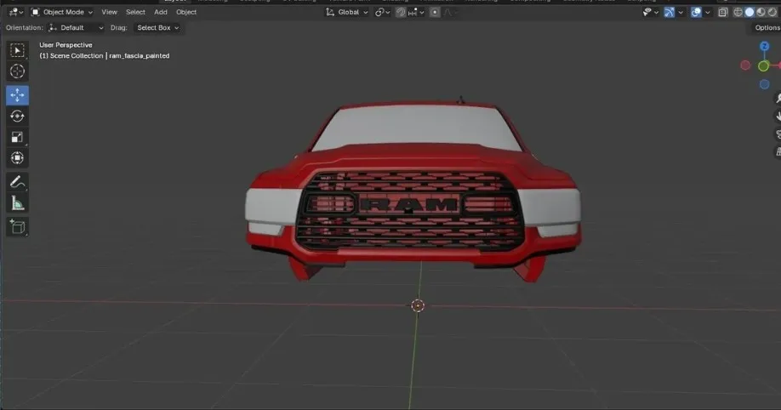Open the Add menu
The width and height of the screenshot is (781, 410).
161,12
